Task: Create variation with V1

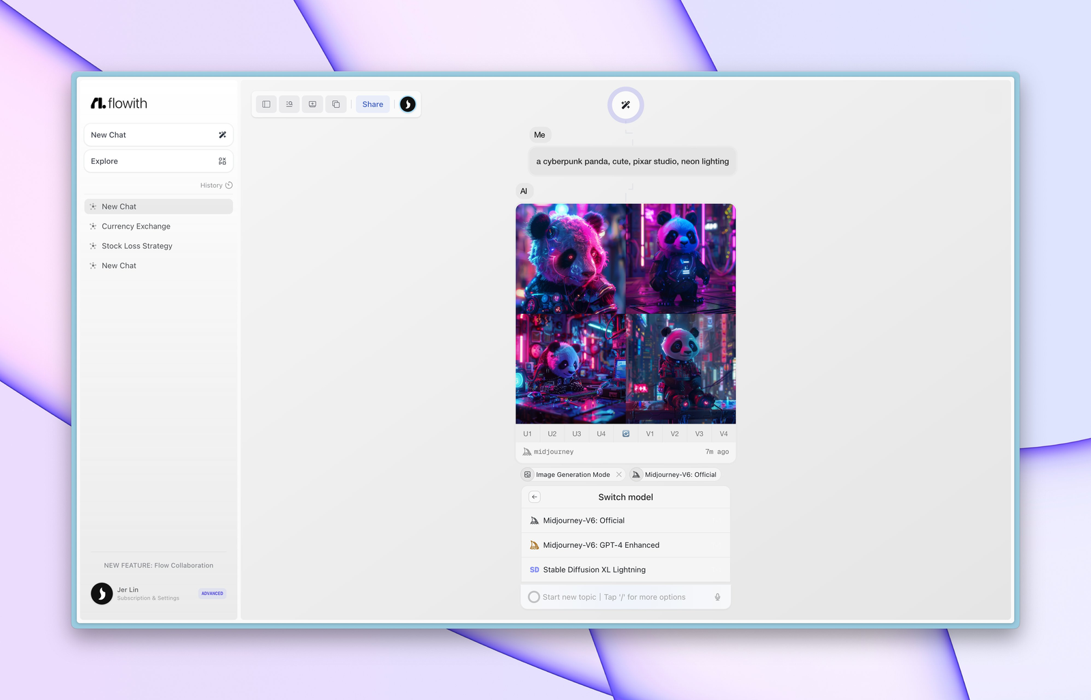Action: point(650,434)
